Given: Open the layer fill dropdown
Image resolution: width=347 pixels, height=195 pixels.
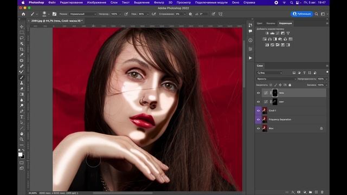Looking at the screenshot, I should point(326,85).
